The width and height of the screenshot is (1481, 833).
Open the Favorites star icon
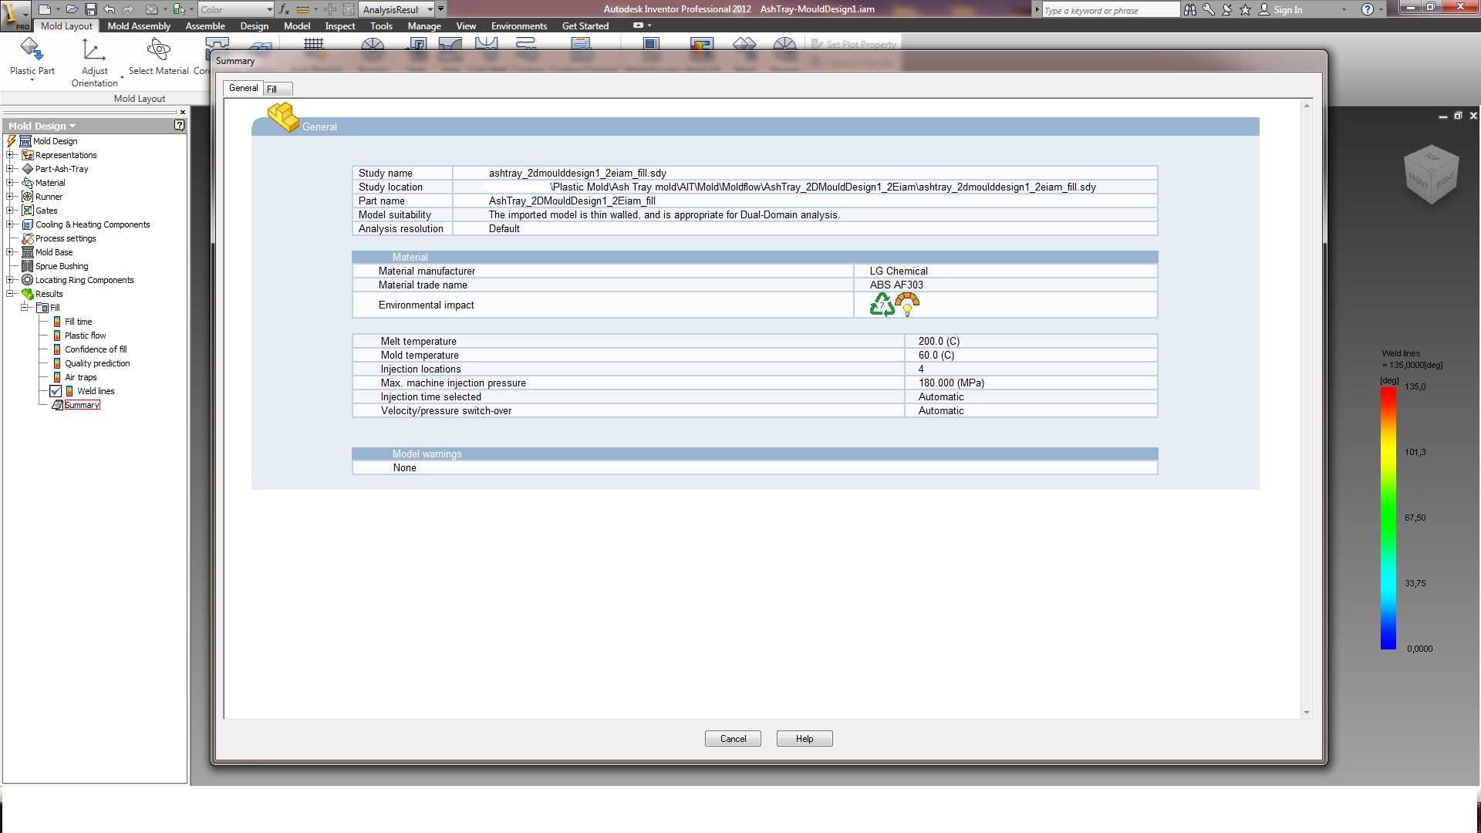click(1246, 9)
